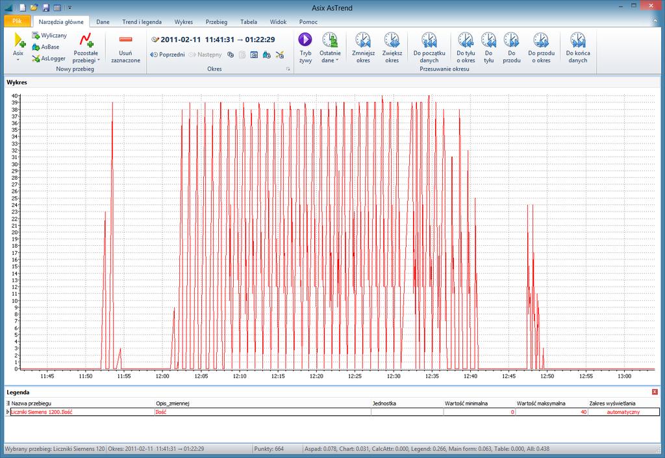Click the AsBase period icon with clock
Screen dimensions: 665x458
pyautogui.click(x=266, y=54)
